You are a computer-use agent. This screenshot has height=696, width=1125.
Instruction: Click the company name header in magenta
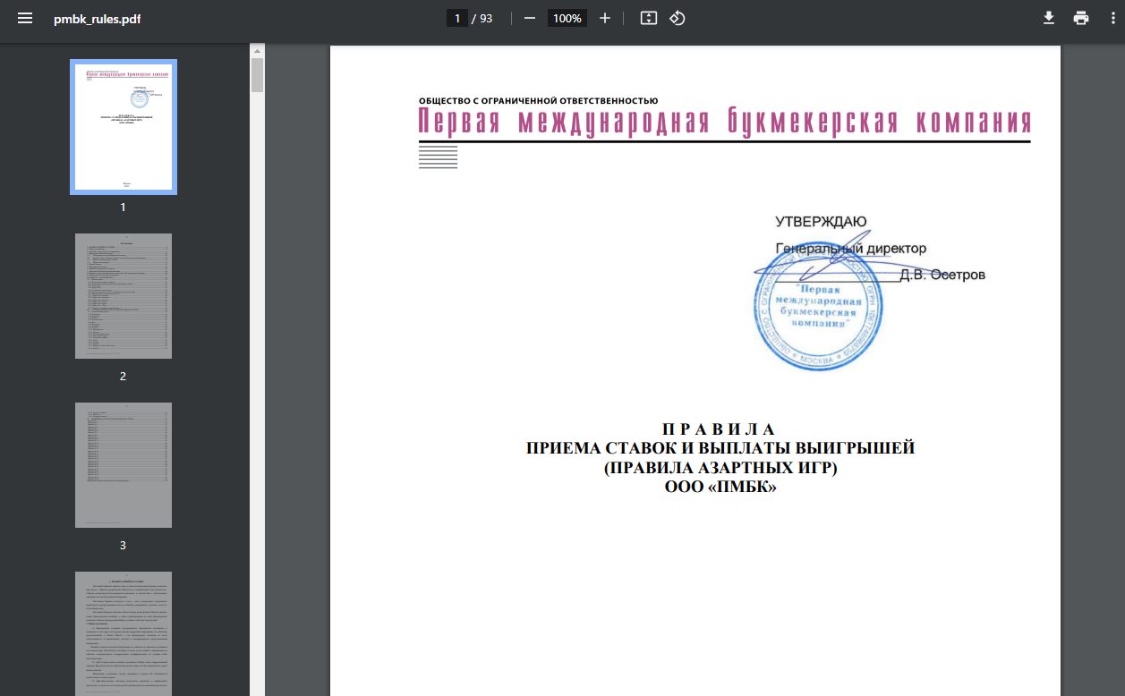[x=725, y=123]
